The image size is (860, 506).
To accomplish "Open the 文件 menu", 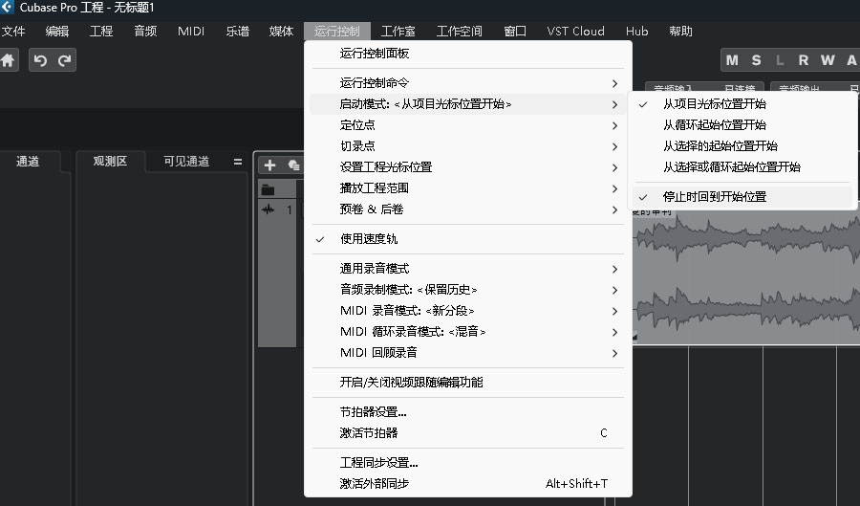I will [x=13, y=32].
